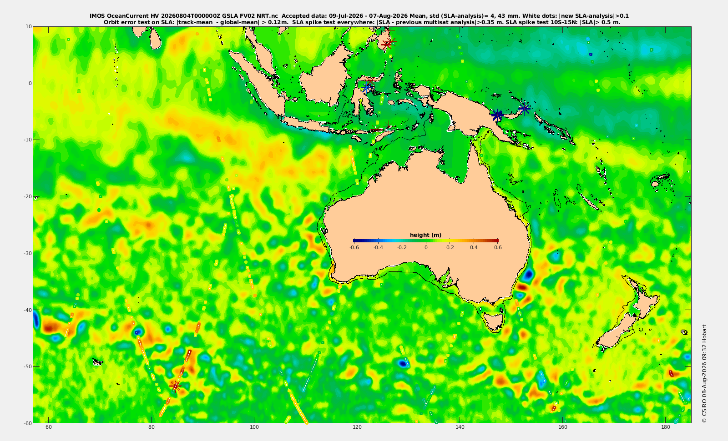Image resolution: width=728 pixels, height=441 pixels.
Task: Click the longitude axis label '140'
Action: tap(460, 427)
